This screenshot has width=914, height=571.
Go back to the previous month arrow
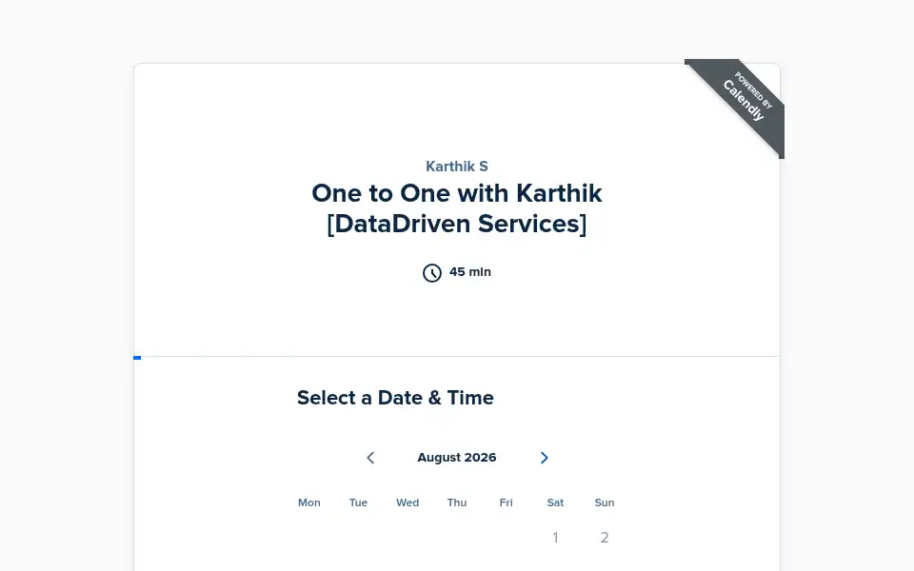tap(370, 458)
